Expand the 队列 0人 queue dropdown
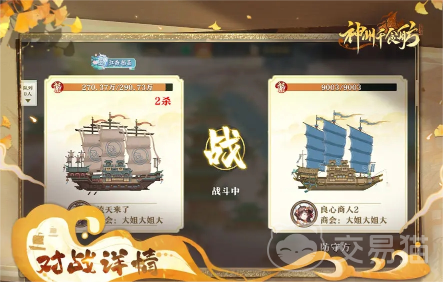Image resolution: width=443 pixels, height=282 pixels. point(28,93)
